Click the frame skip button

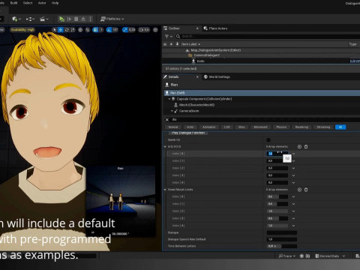coord(69,19)
